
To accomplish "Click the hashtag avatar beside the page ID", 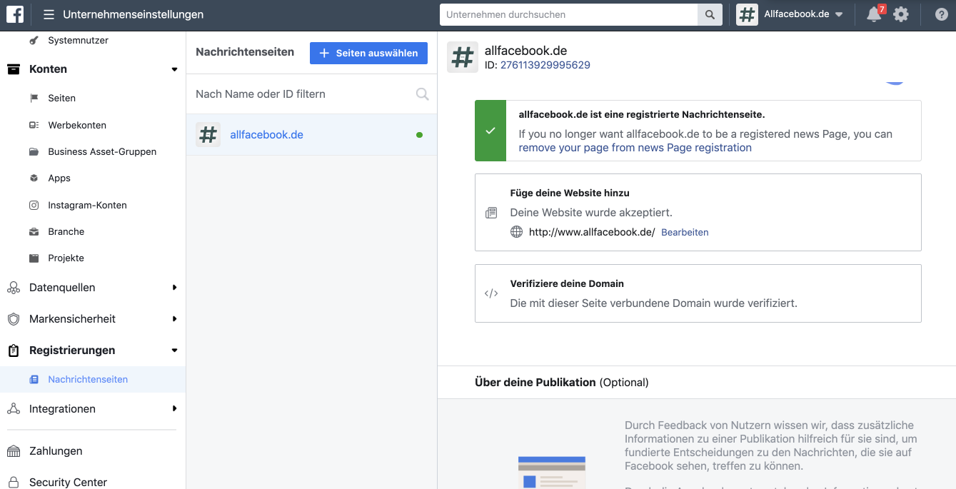I will tap(463, 57).
